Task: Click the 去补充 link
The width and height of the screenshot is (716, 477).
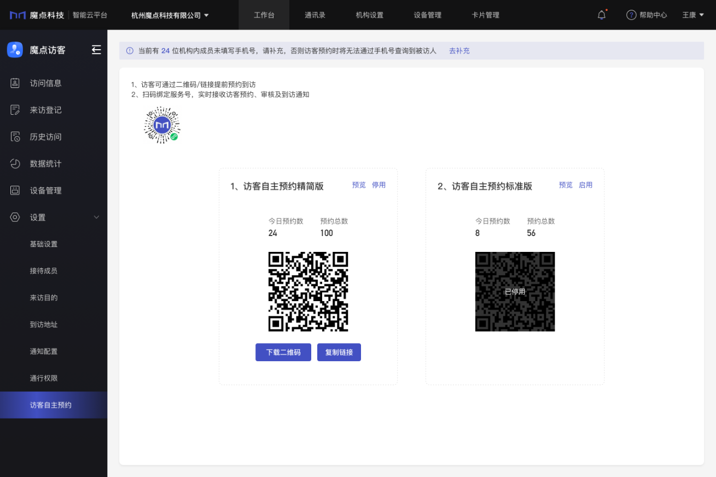Action: tap(459, 51)
